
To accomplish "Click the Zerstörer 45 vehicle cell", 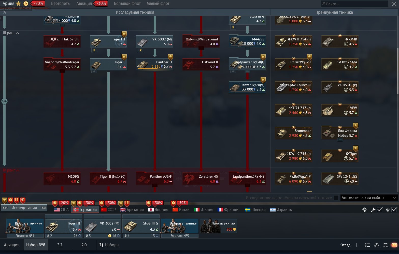I will point(201,179).
